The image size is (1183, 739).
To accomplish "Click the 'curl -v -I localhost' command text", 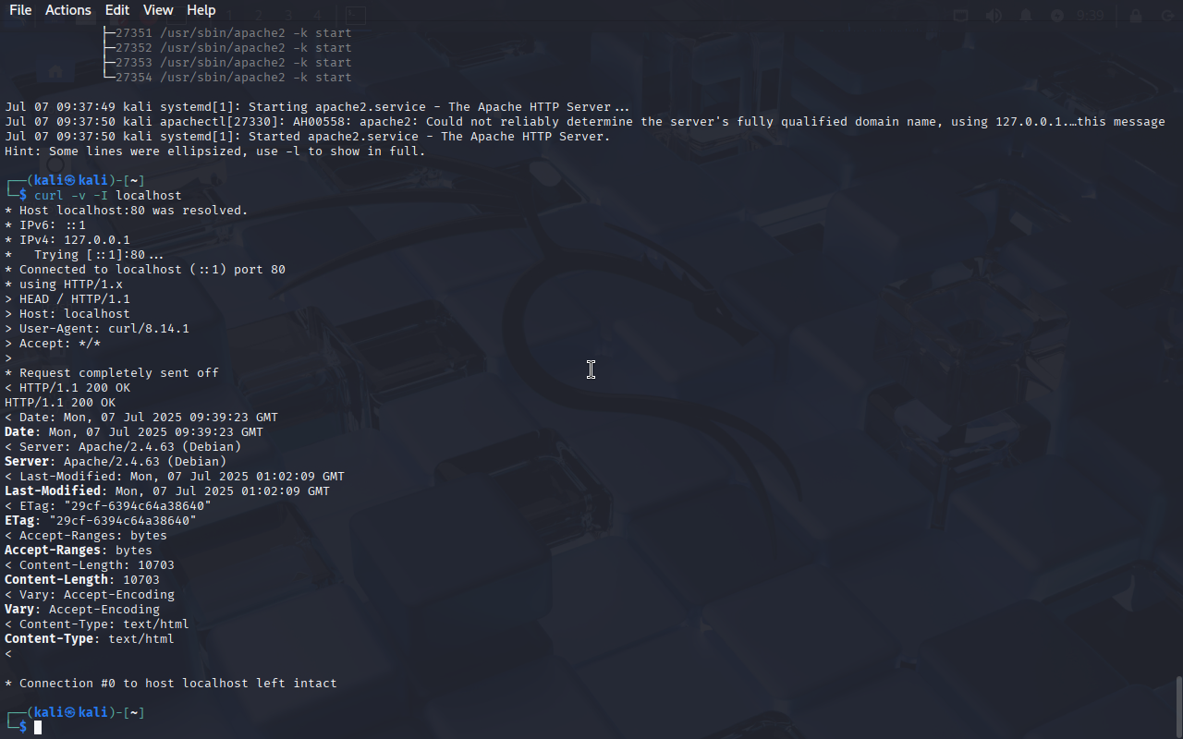I will click(x=108, y=196).
